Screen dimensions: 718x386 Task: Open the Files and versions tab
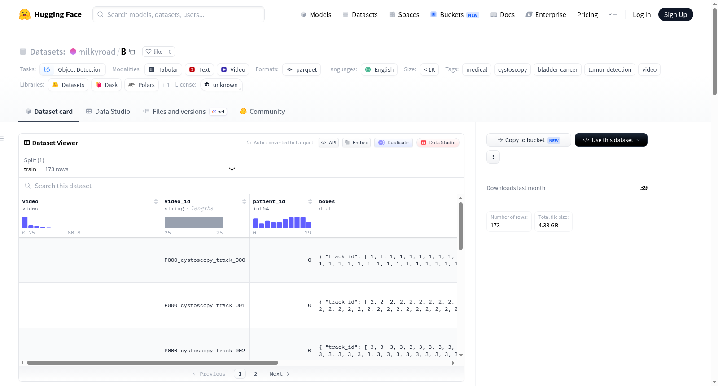[x=185, y=112]
